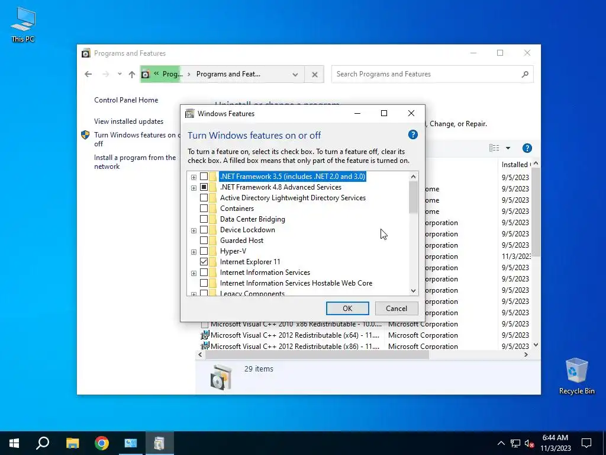Enable .NET Framework 3.5 checkbox
The image size is (606, 455).
tap(204, 177)
